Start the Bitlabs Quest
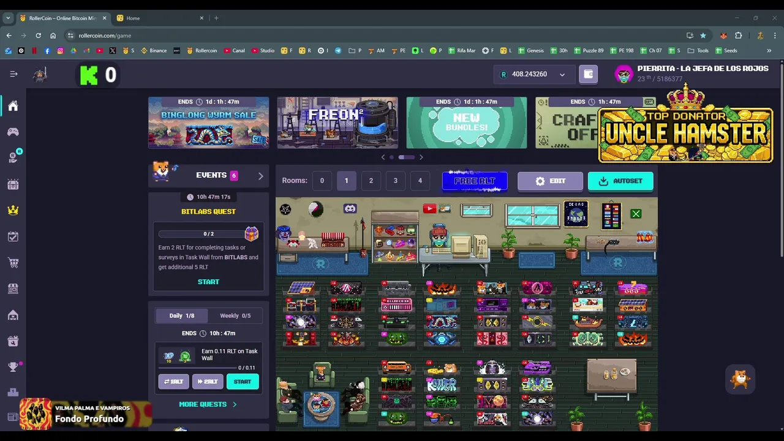This screenshot has width=784, height=441. 208,282
